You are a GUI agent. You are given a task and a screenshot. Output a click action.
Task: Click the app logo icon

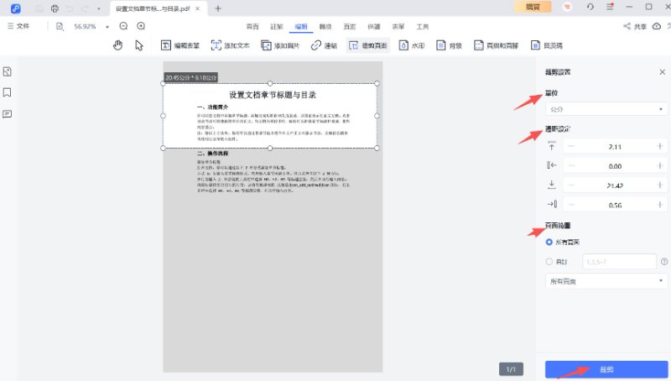point(15,8)
